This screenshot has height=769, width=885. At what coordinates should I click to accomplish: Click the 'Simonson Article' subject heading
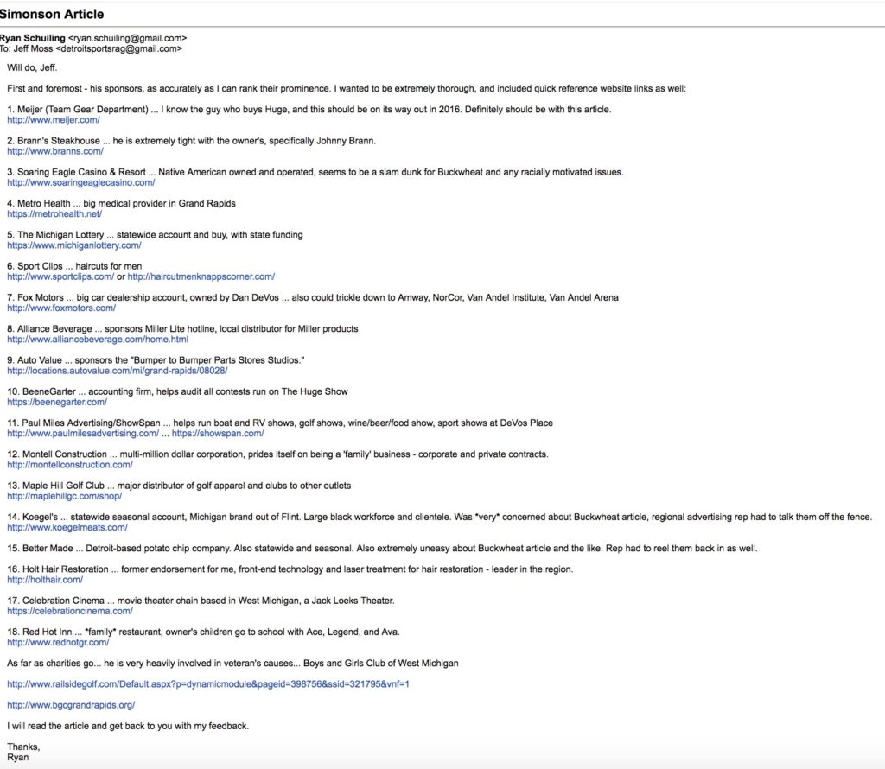(x=52, y=14)
